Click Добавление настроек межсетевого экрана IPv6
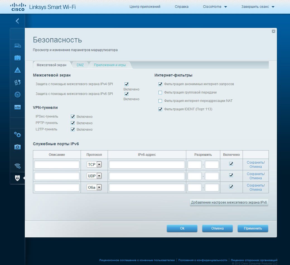This screenshot has width=290, height=265. point(229,202)
